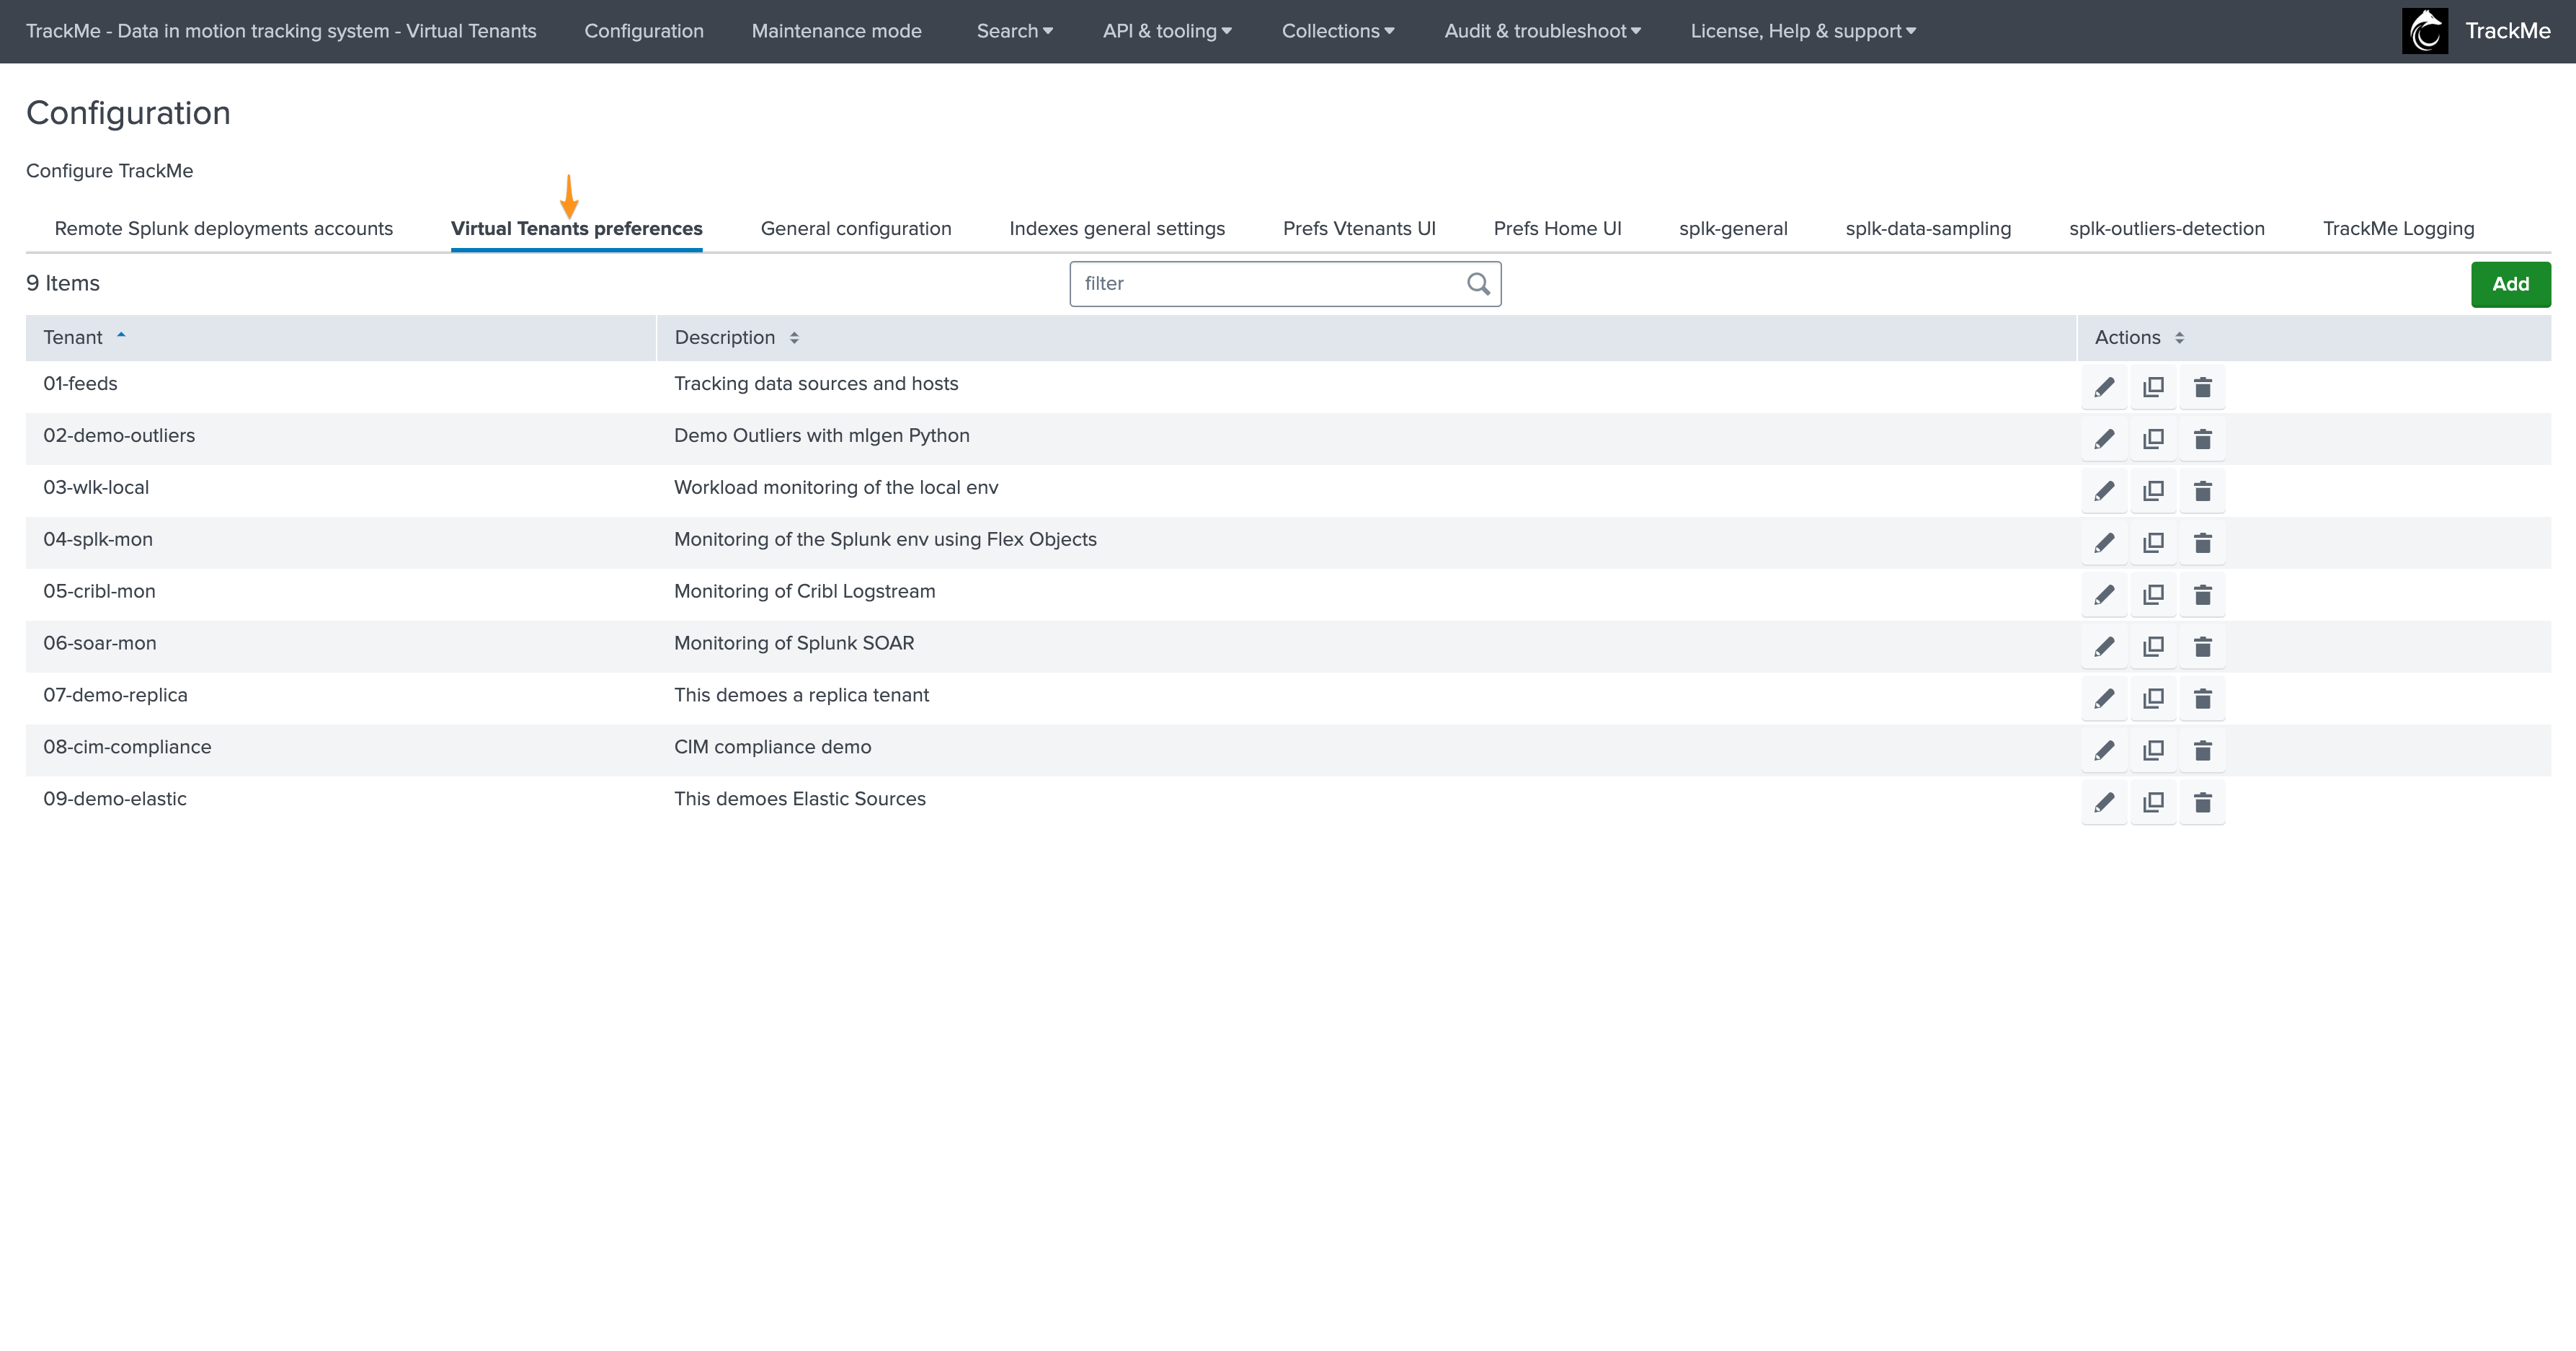The width and height of the screenshot is (2576, 1351).
Task: Switch to General configuration tab
Action: click(x=856, y=229)
